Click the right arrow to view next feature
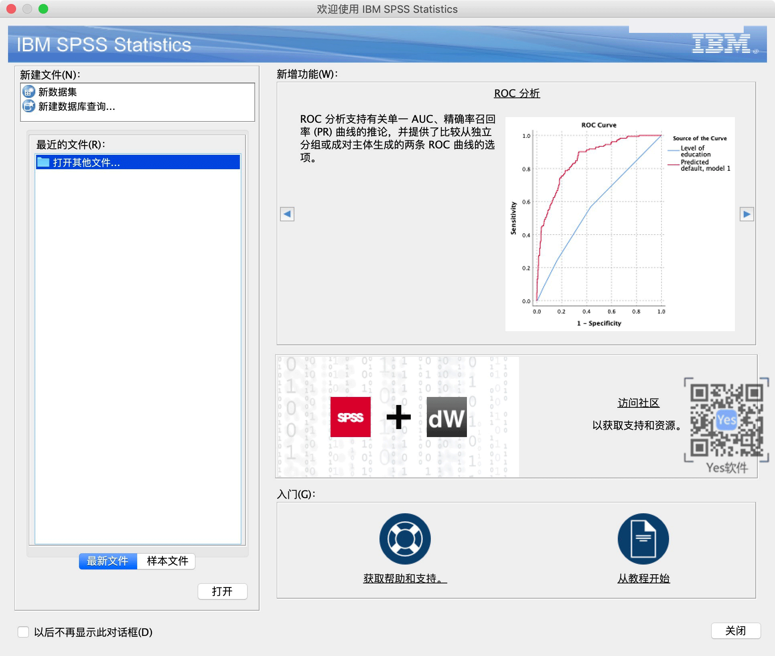 [x=747, y=215]
